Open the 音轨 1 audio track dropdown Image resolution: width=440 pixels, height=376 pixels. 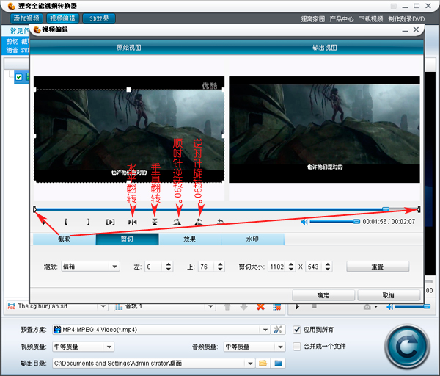coord(165,306)
